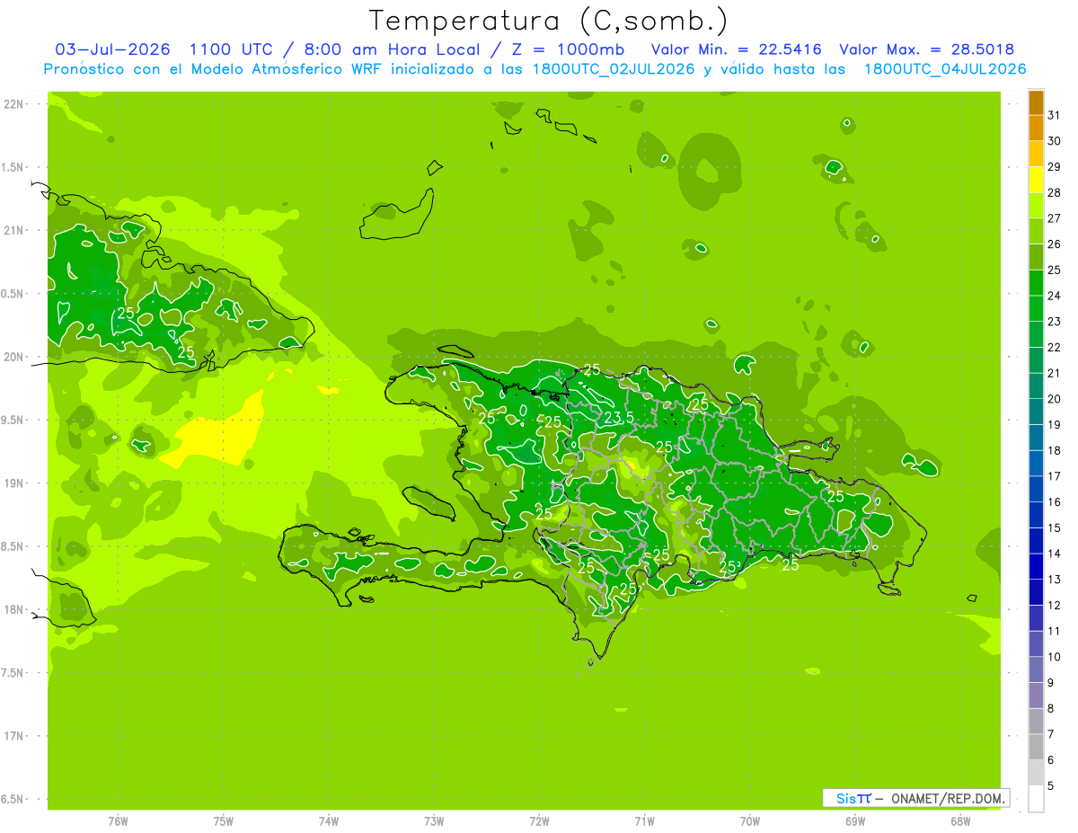Click the '71W' longitude axis label

[644, 821]
